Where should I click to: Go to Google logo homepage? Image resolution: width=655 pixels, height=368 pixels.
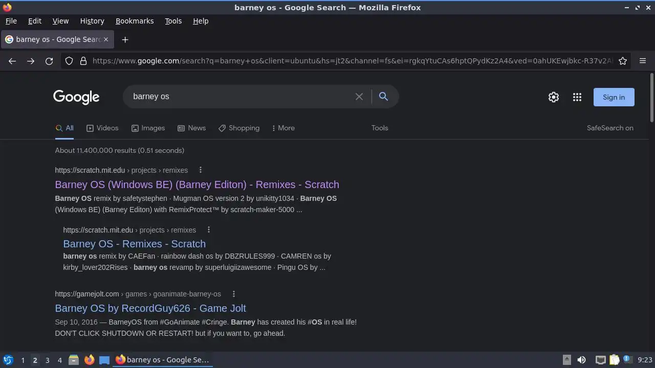[76, 97]
